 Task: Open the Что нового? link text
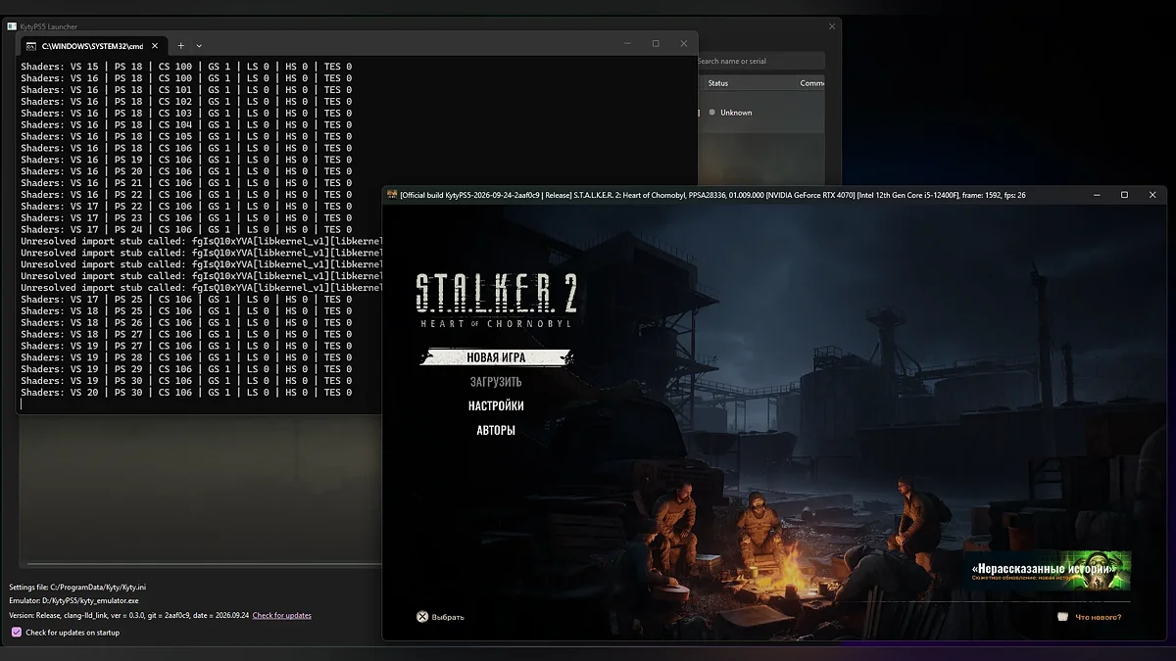tap(1099, 617)
